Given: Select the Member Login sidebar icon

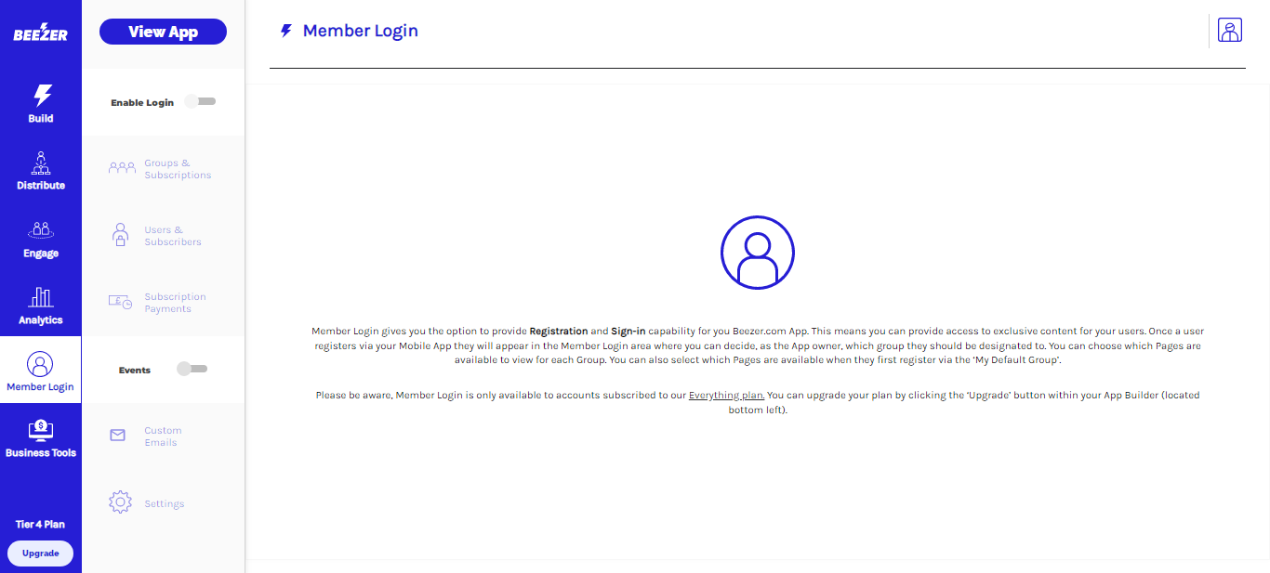Looking at the screenshot, I should pyautogui.click(x=40, y=364).
